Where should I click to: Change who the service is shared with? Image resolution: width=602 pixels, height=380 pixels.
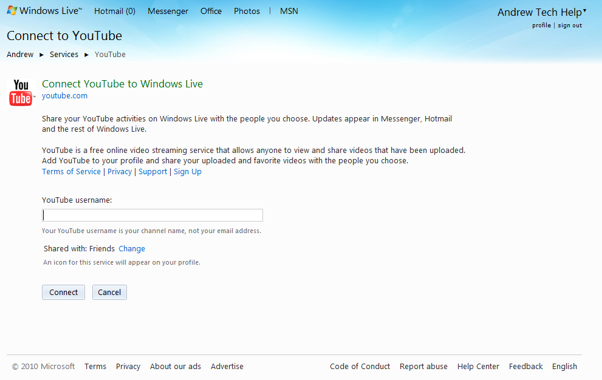click(x=132, y=249)
